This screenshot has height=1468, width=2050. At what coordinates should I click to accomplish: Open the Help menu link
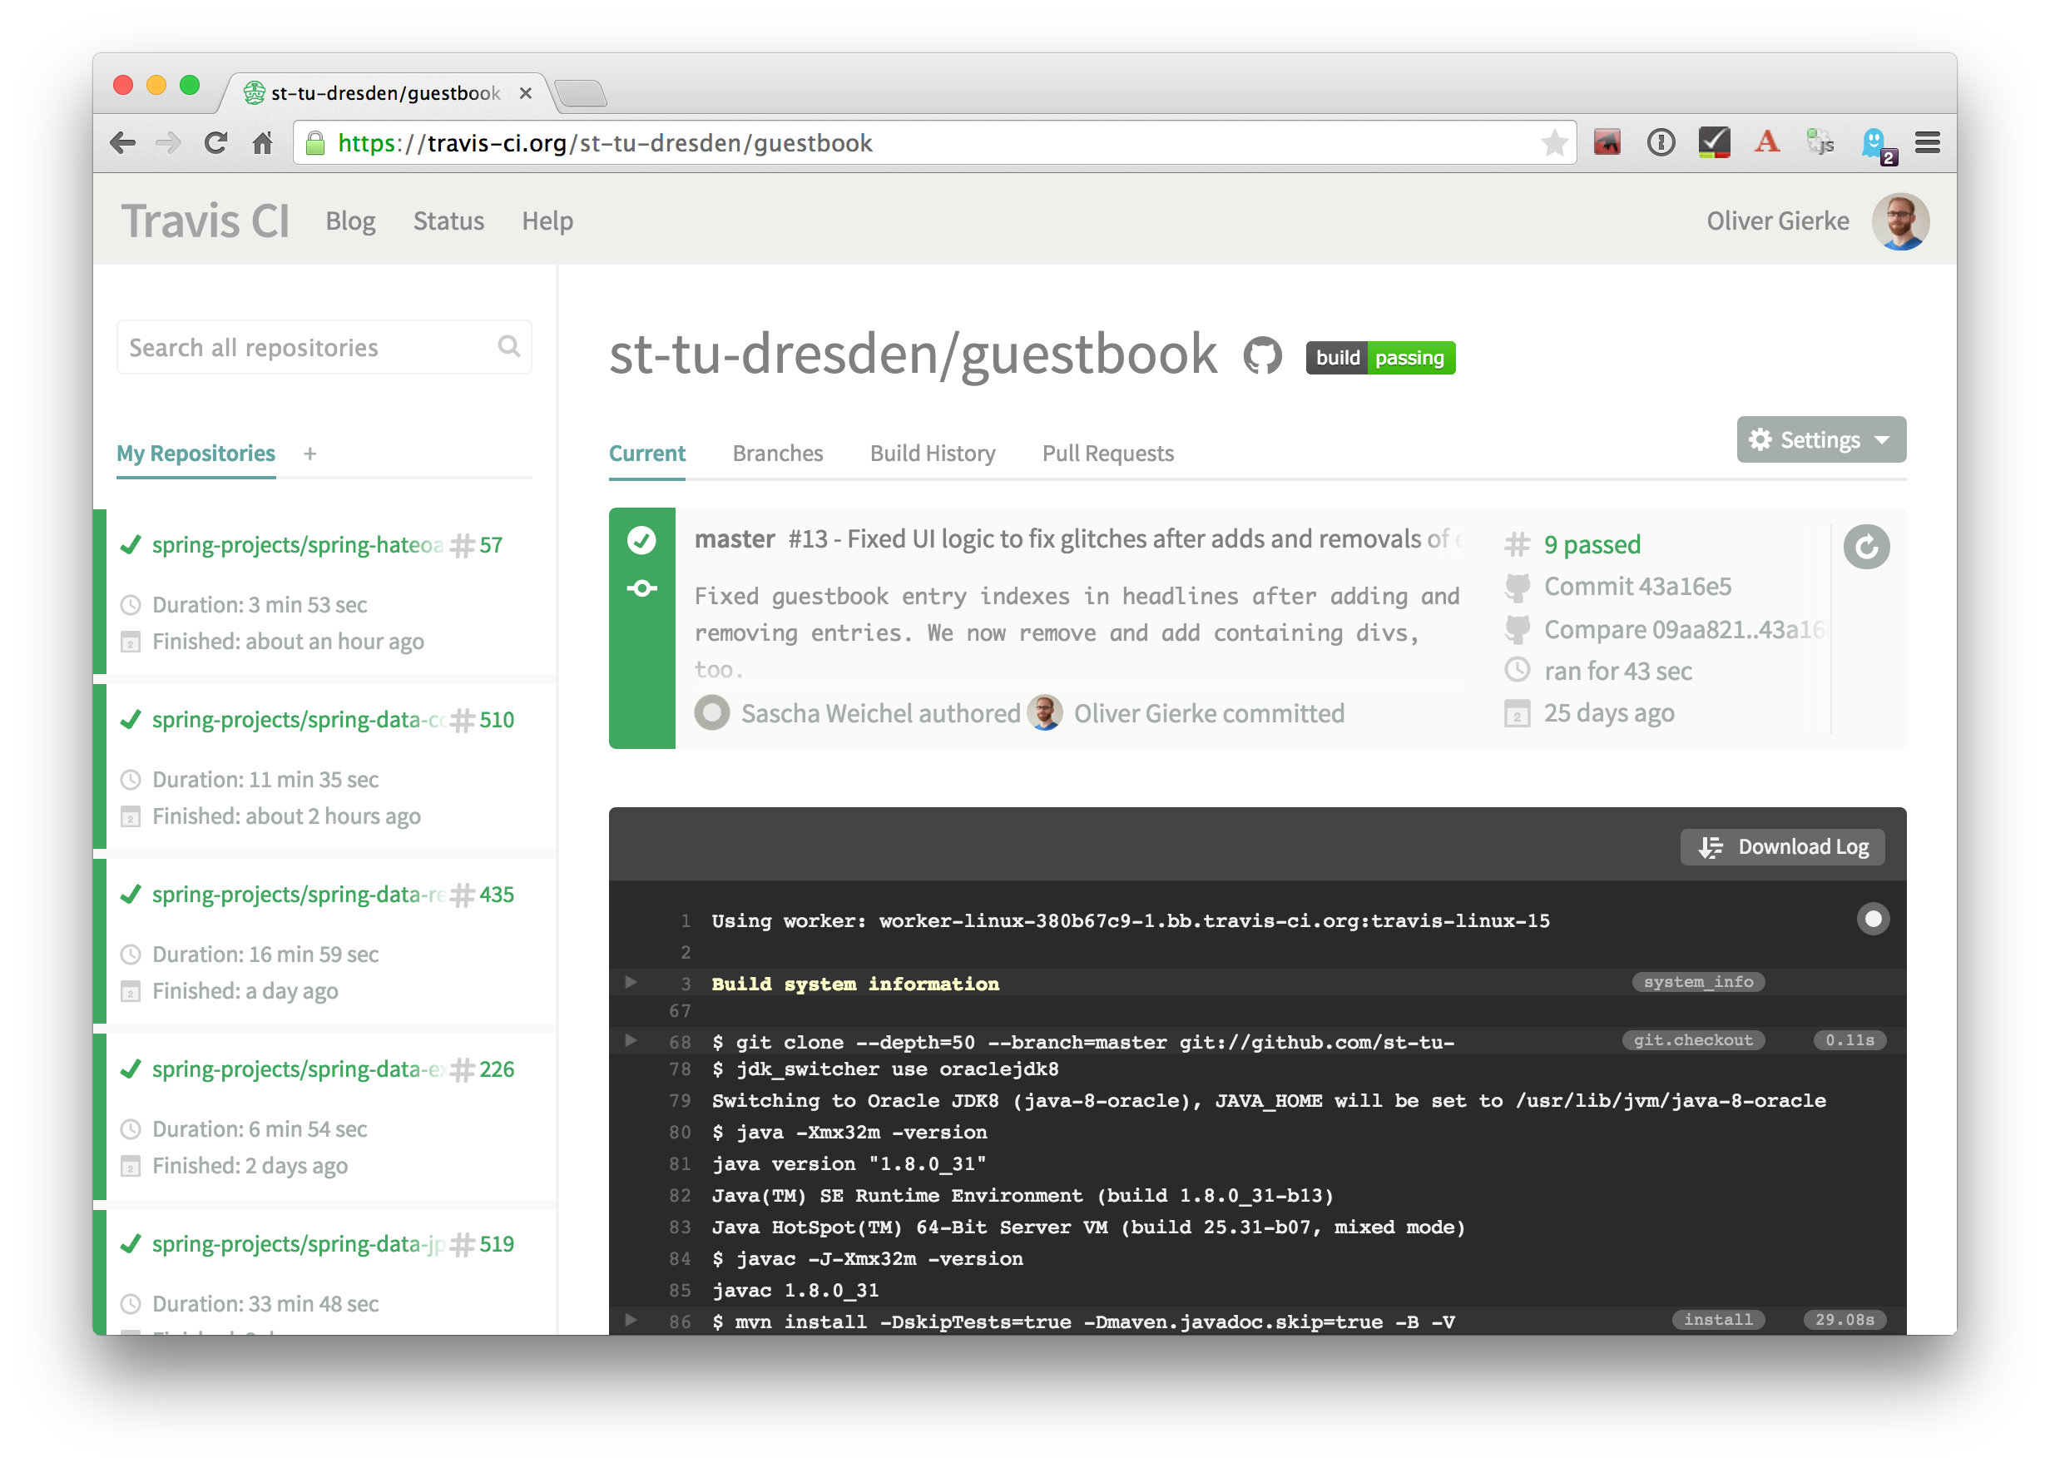click(x=547, y=221)
